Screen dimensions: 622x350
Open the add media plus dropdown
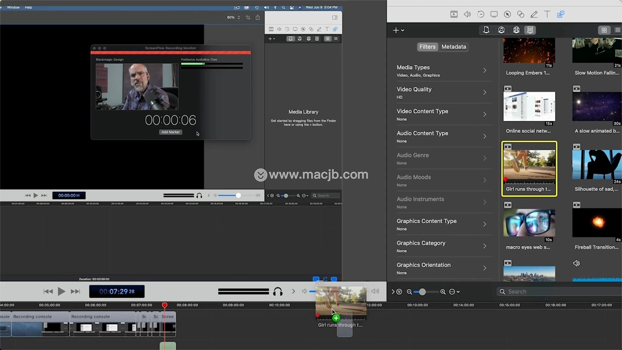(x=398, y=30)
